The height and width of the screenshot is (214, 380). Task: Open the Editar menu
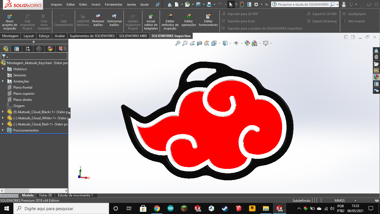pyautogui.click(x=71, y=4)
